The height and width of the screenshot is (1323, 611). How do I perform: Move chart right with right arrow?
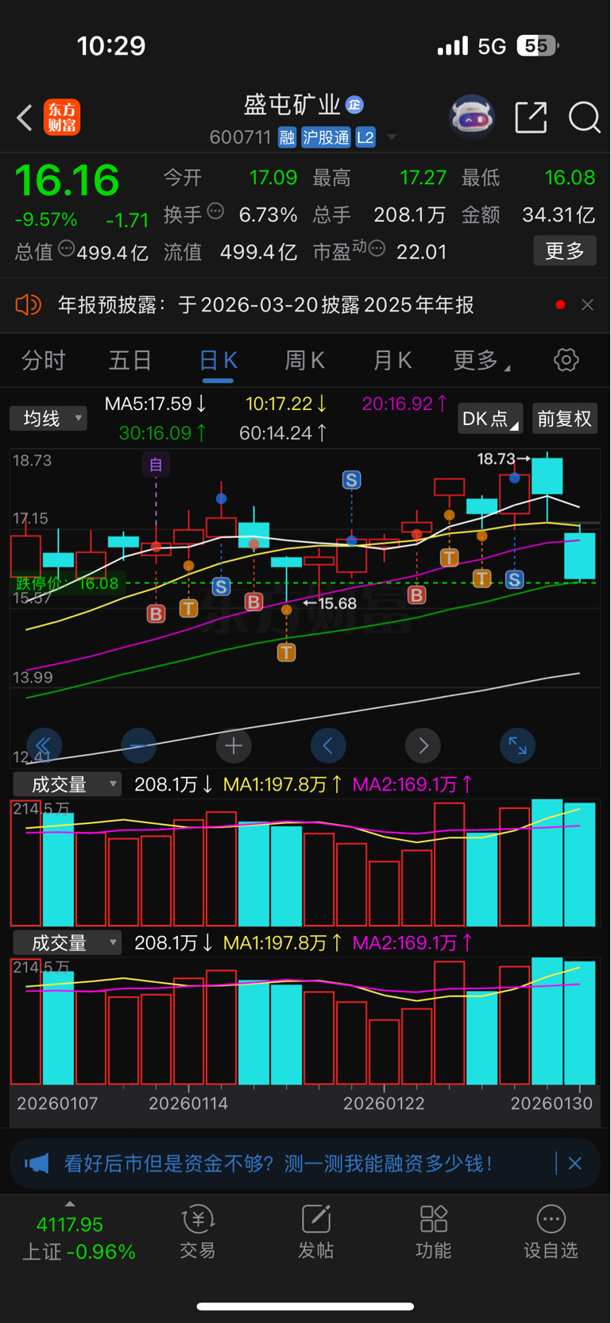pyautogui.click(x=423, y=745)
